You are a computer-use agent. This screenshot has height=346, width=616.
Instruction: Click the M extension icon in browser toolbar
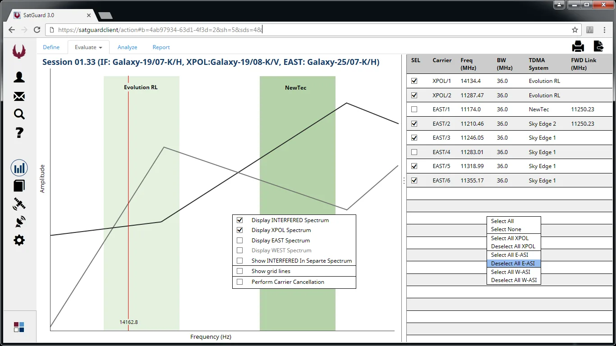(x=590, y=30)
